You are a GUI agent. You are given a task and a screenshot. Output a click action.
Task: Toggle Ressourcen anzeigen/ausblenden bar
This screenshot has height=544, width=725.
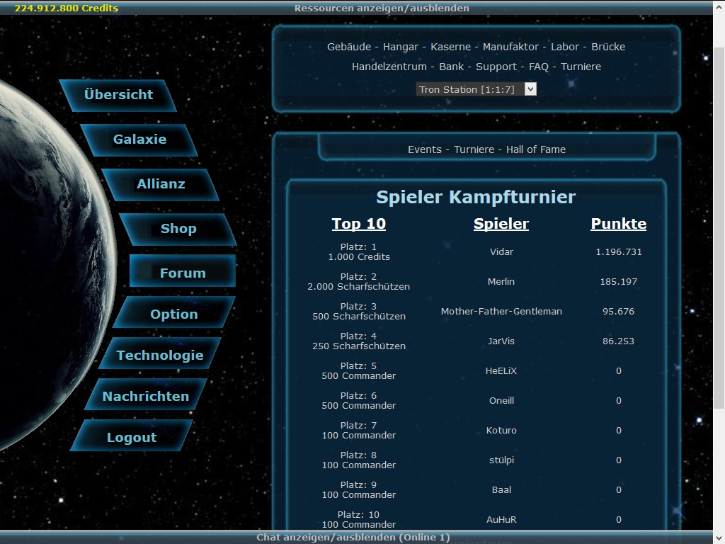pyautogui.click(x=382, y=8)
